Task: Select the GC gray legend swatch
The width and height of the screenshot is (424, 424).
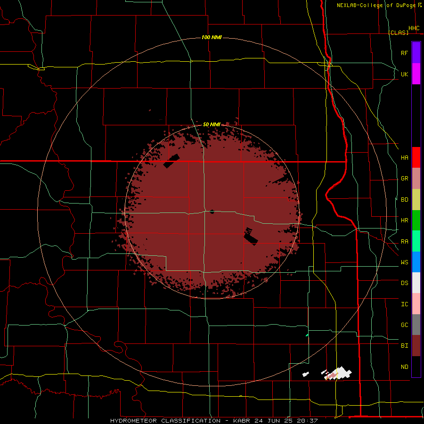Action: 416,325
